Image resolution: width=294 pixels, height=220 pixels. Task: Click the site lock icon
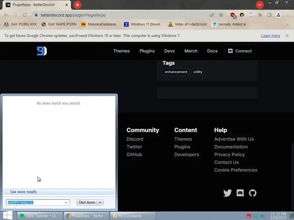pos(36,15)
